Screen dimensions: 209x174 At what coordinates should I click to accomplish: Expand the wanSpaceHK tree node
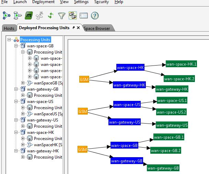(x=23, y=145)
